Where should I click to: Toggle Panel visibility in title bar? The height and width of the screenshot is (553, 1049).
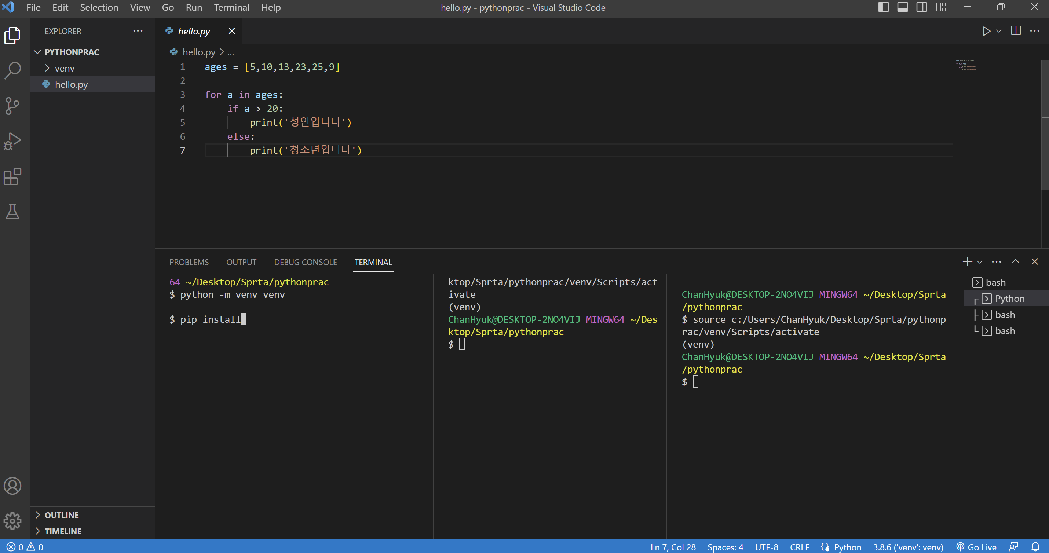click(902, 7)
